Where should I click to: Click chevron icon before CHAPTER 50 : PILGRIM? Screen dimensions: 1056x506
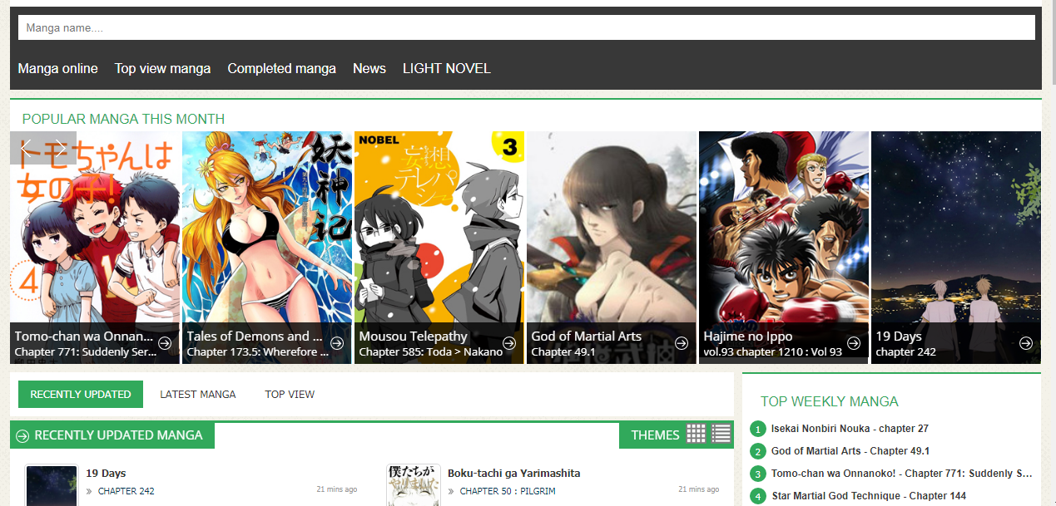point(451,492)
